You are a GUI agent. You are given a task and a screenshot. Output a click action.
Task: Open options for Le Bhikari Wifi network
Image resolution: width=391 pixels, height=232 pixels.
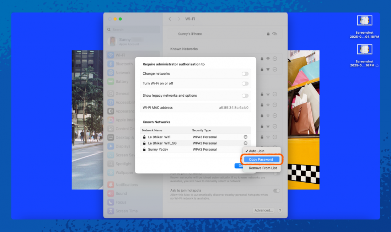[245, 137]
